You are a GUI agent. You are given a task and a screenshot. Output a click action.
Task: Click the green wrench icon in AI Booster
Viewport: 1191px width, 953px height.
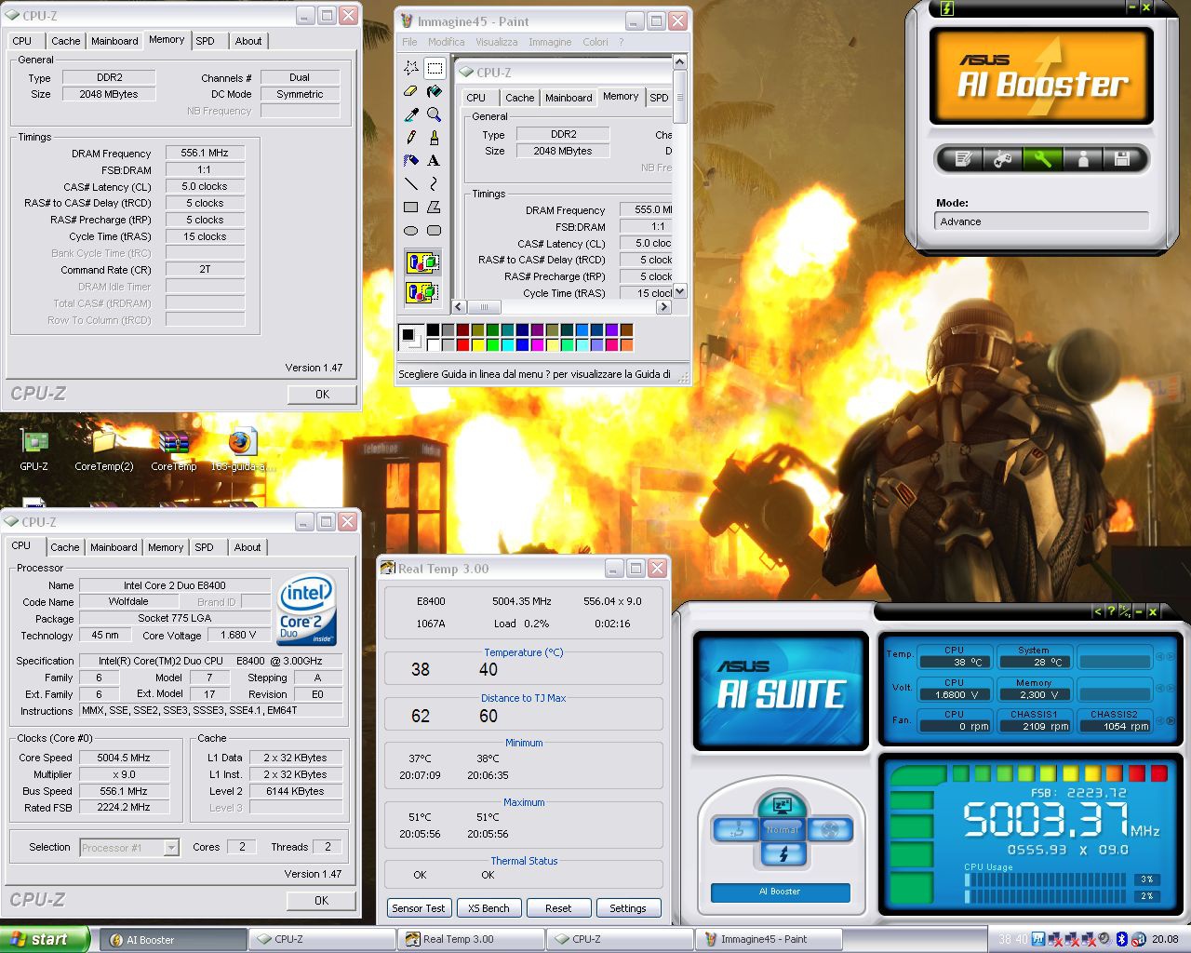(x=1042, y=159)
